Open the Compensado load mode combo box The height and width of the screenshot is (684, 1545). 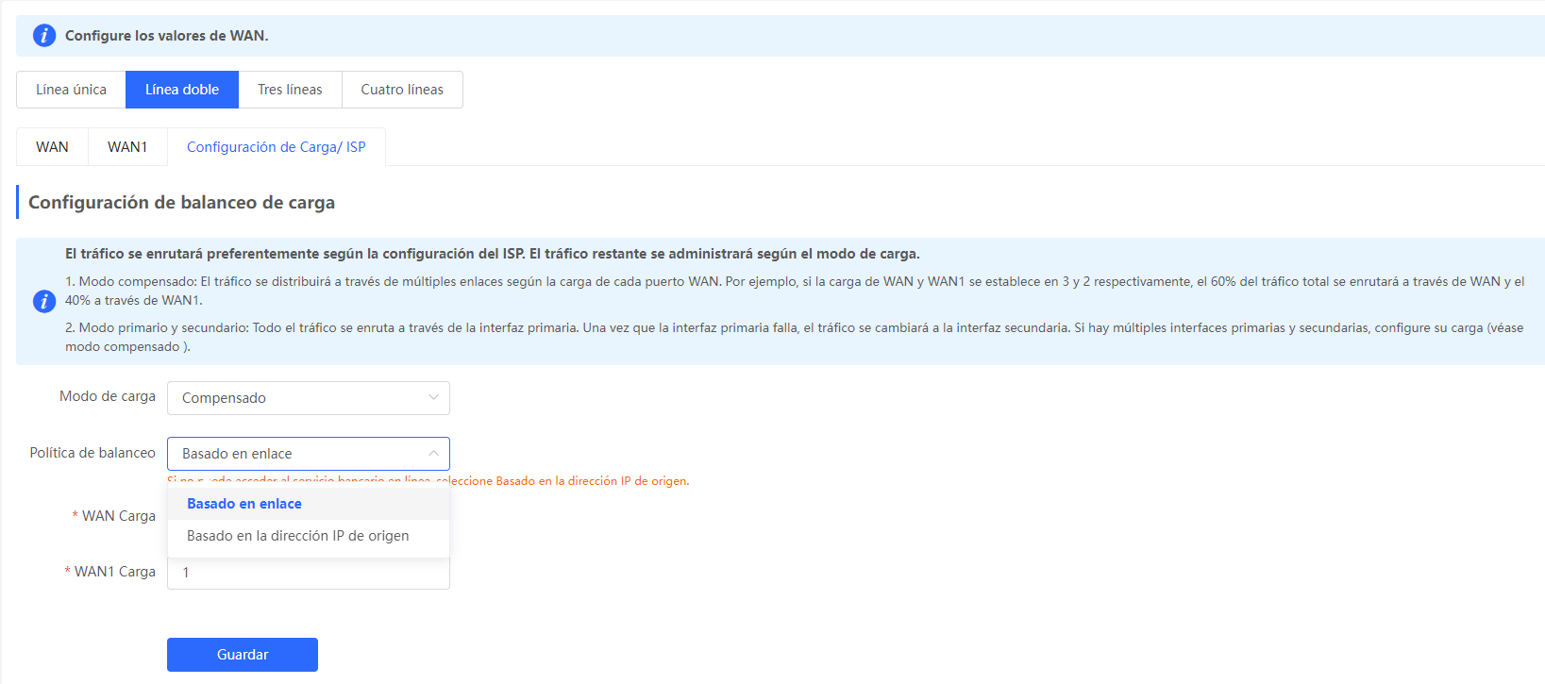309,398
